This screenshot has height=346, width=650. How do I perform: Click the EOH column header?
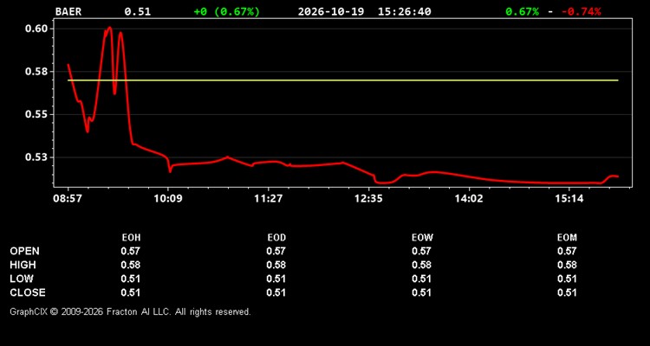point(131,238)
